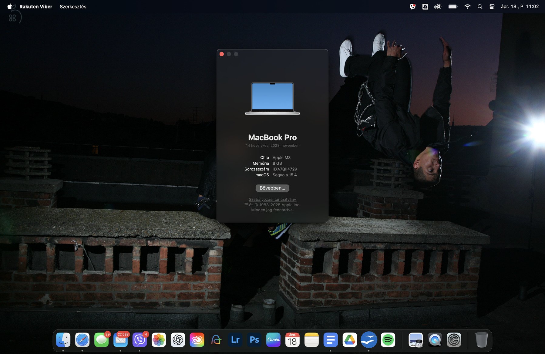
Task: Launch QuickTime Player from the Dock
Action: point(435,340)
